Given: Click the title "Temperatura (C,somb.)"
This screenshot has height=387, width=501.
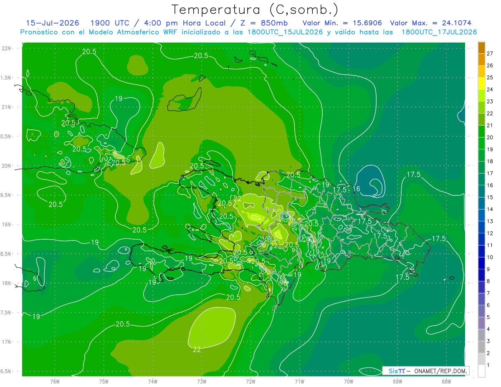Looking at the screenshot, I should tap(255, 10).
